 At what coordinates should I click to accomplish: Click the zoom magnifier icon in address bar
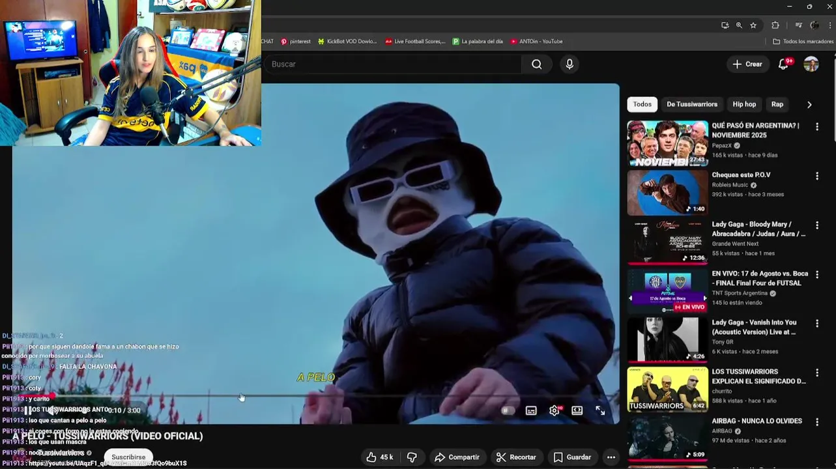(739, 25)
